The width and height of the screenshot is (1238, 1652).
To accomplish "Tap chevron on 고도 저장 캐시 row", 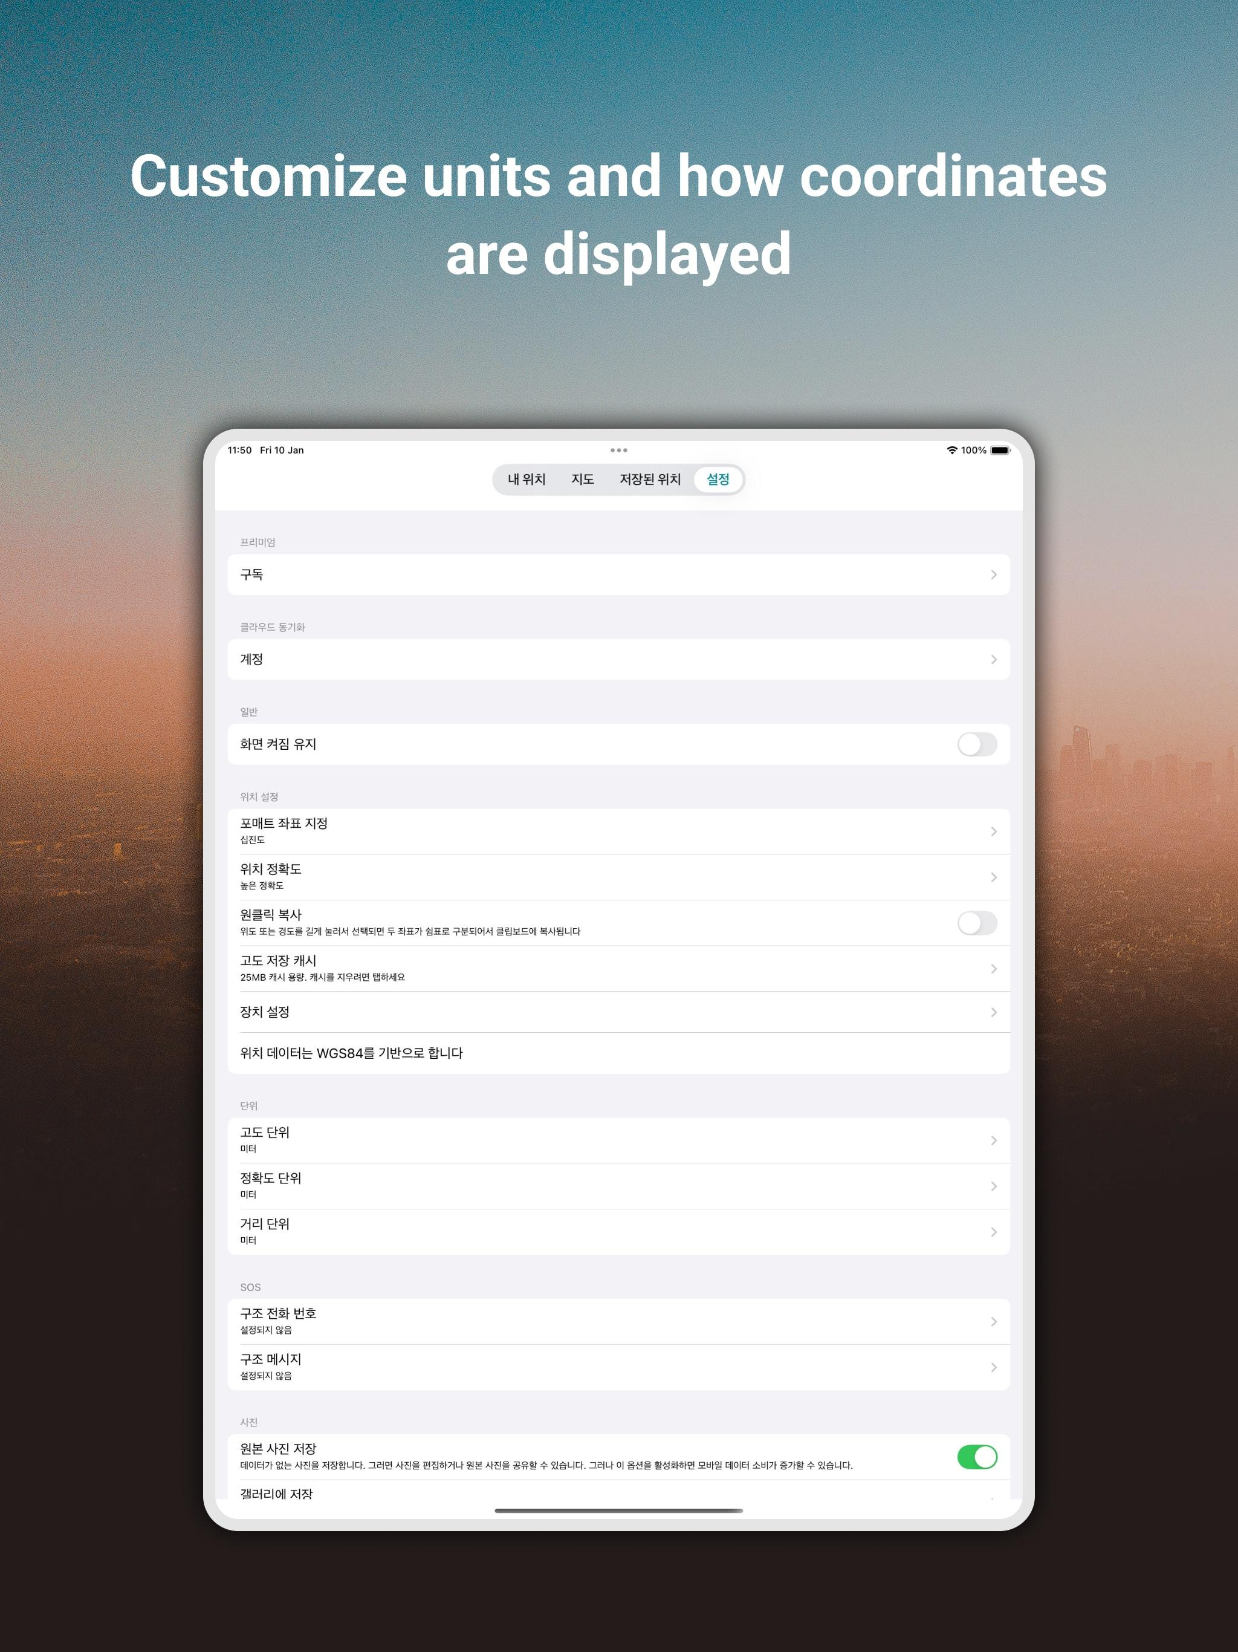I will coord(994,969).
